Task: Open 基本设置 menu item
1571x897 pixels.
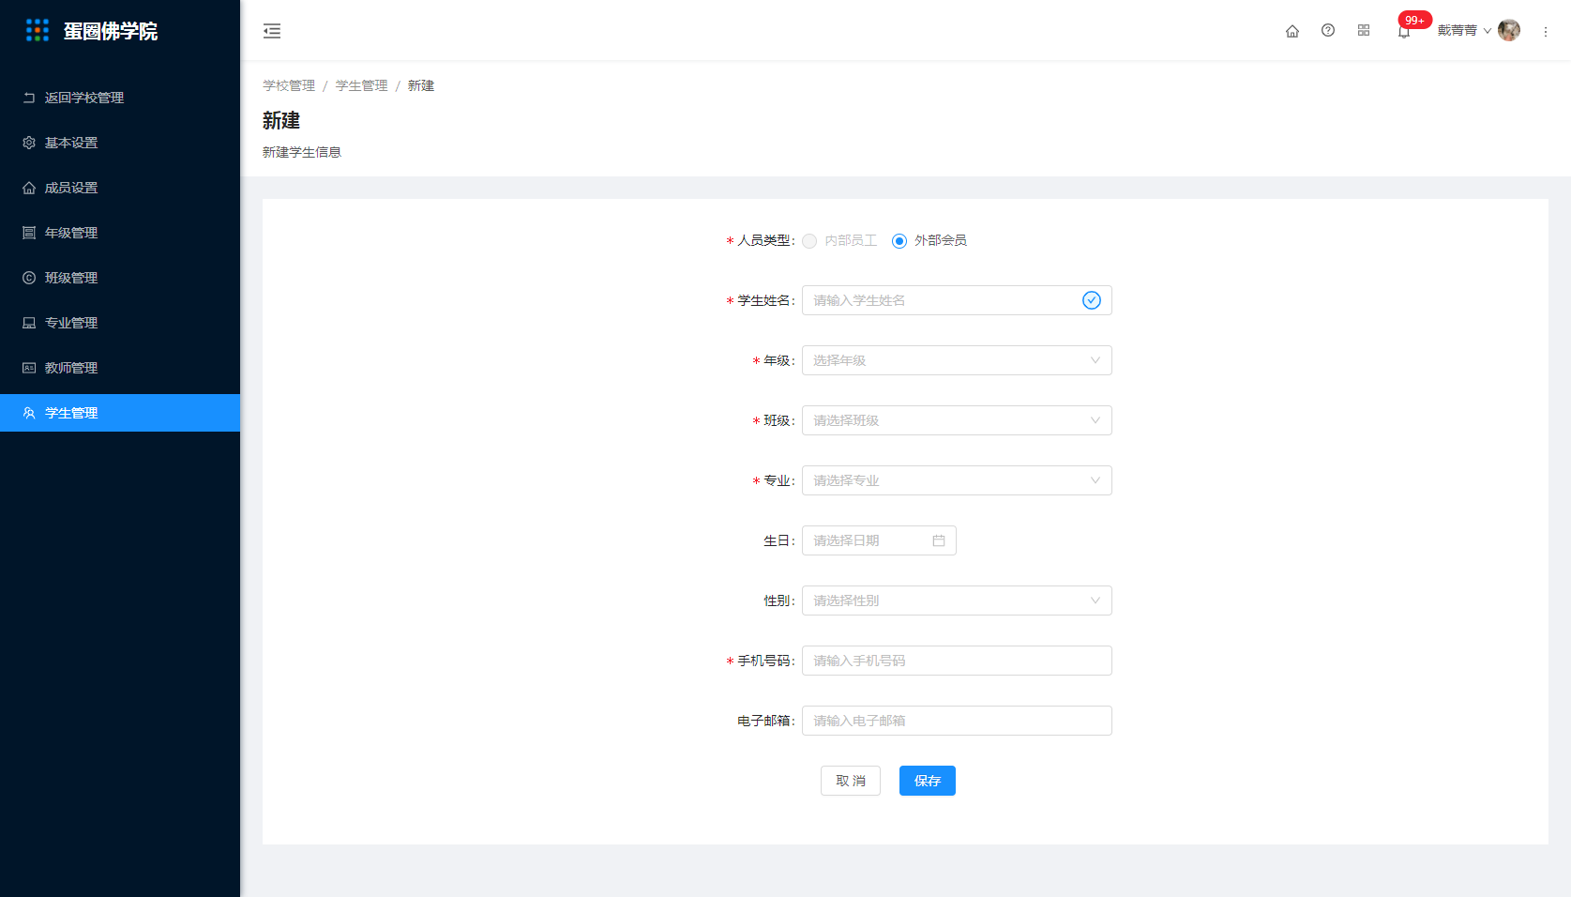Action: click(x=120, y=143)
